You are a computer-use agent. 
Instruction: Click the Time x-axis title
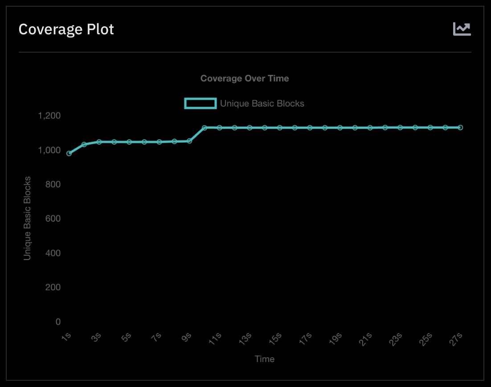click(x=264, y=359)
